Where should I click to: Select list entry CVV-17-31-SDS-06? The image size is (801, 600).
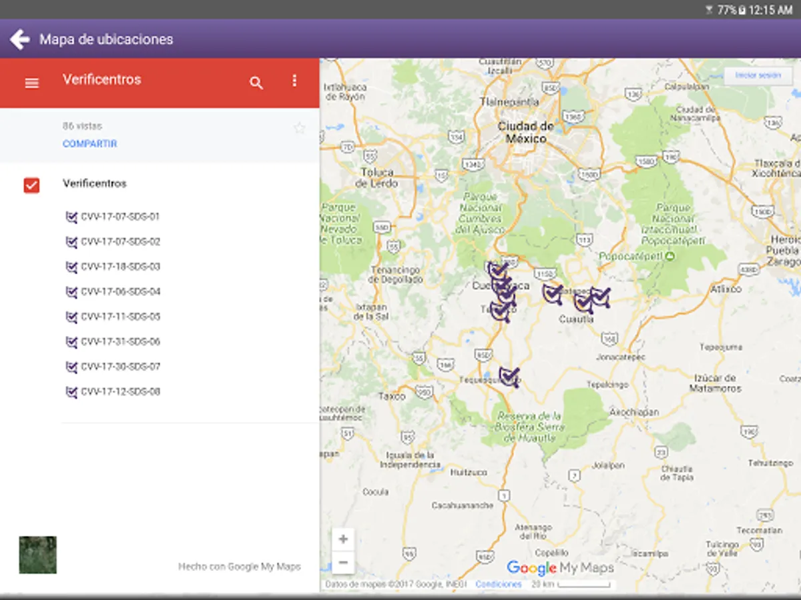click(120, 341)
